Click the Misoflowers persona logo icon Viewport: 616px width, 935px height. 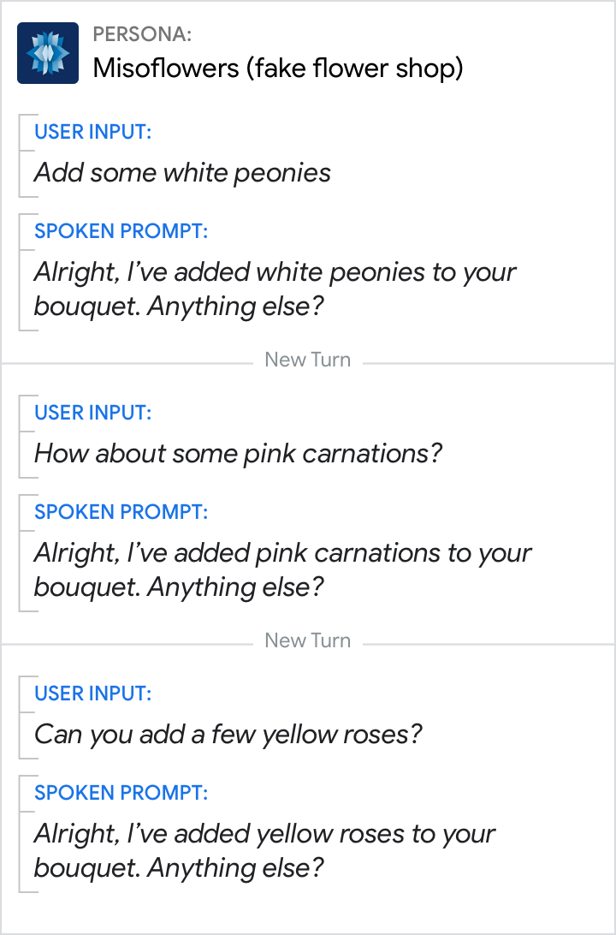pos(48,53)
